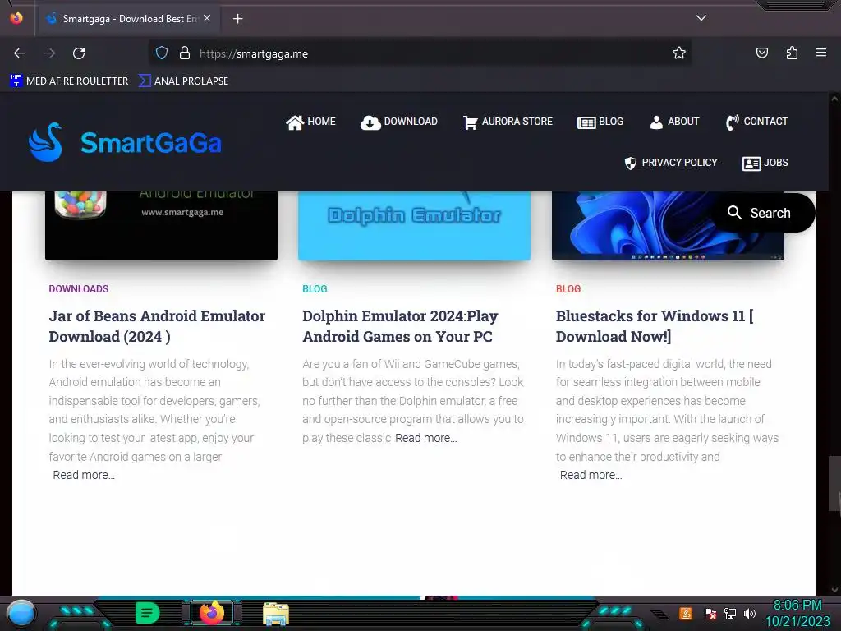Expand the list all tabs chevron
Screen dimensions: 841x631
click(701, 18)
